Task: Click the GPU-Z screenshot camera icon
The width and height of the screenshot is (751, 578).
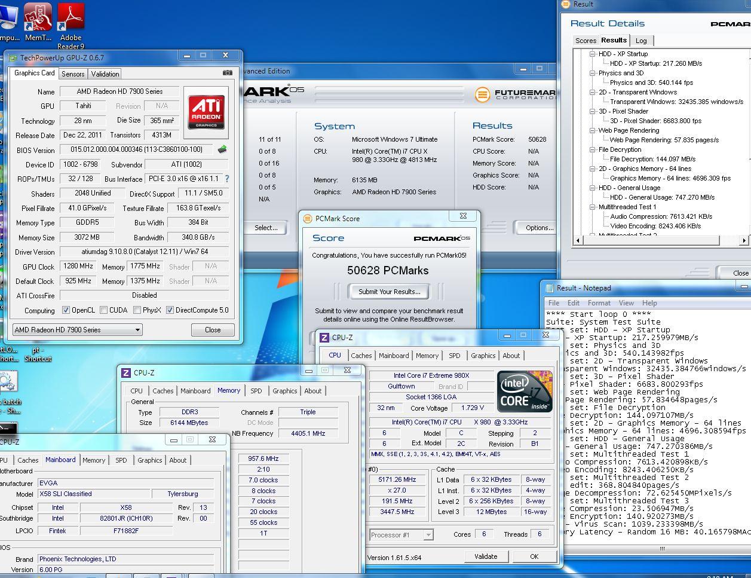Action: pyautogui.click(x=228, y=73)
